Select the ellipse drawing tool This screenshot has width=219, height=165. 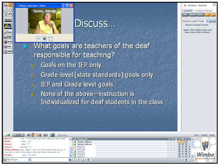tap(10, 10)
